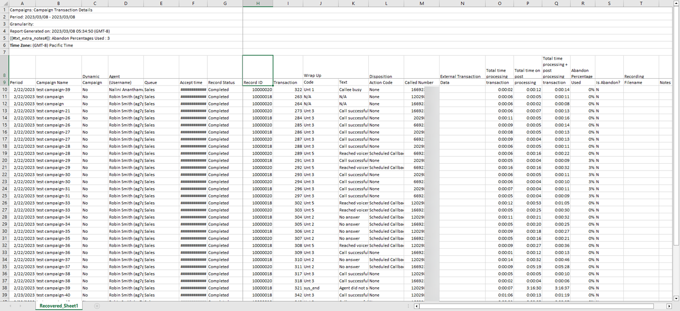This screenshot has width=680, height=311.
Task: Click the '2/23/2023' period cell in row 39
Action: (x=22, y=295)
